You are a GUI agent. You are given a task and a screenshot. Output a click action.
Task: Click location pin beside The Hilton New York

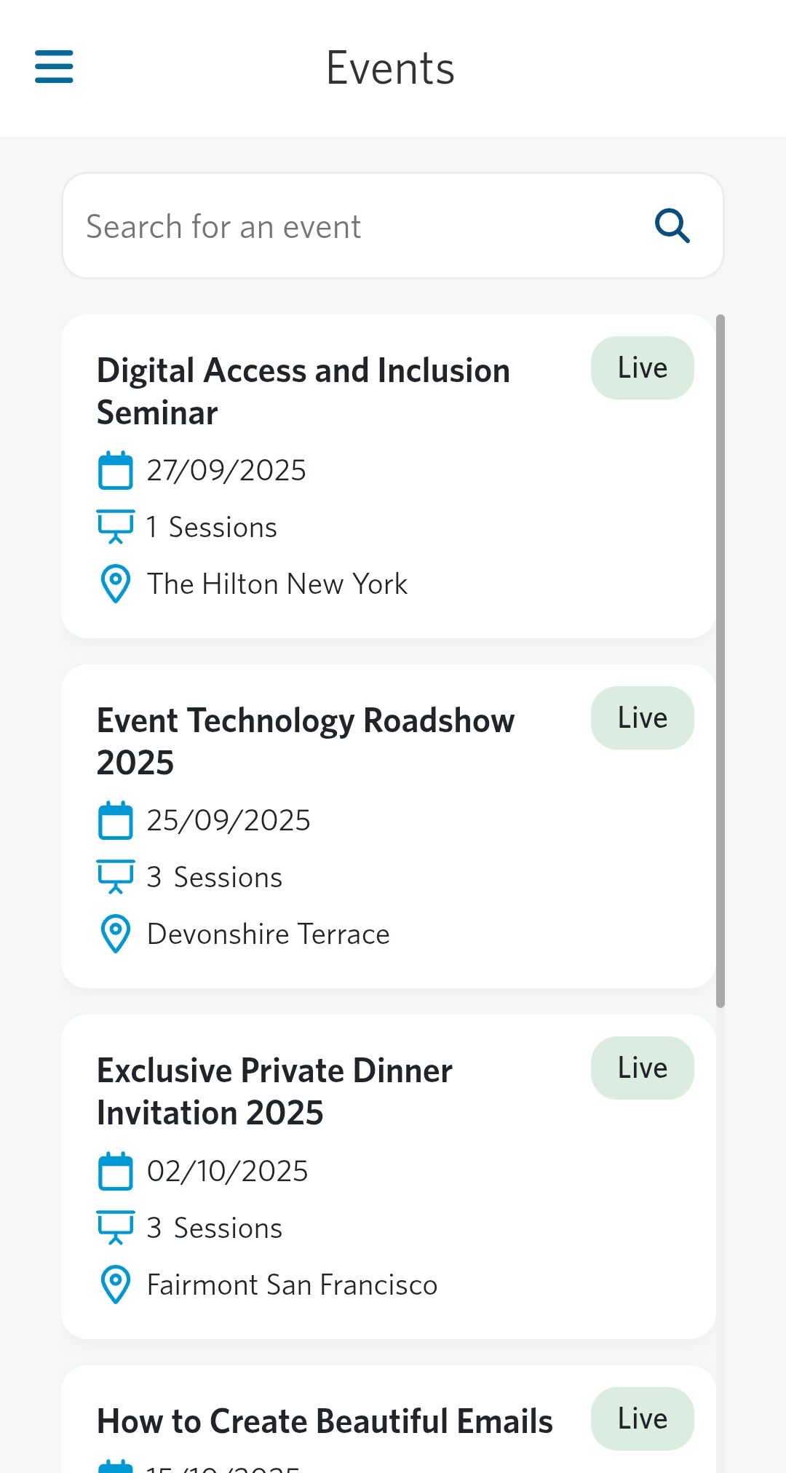[x=115, y=584]
